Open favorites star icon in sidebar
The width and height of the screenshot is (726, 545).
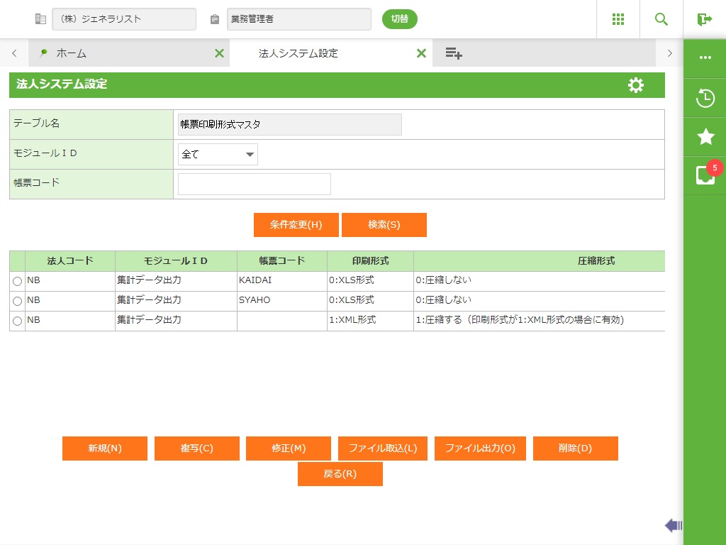705,137
